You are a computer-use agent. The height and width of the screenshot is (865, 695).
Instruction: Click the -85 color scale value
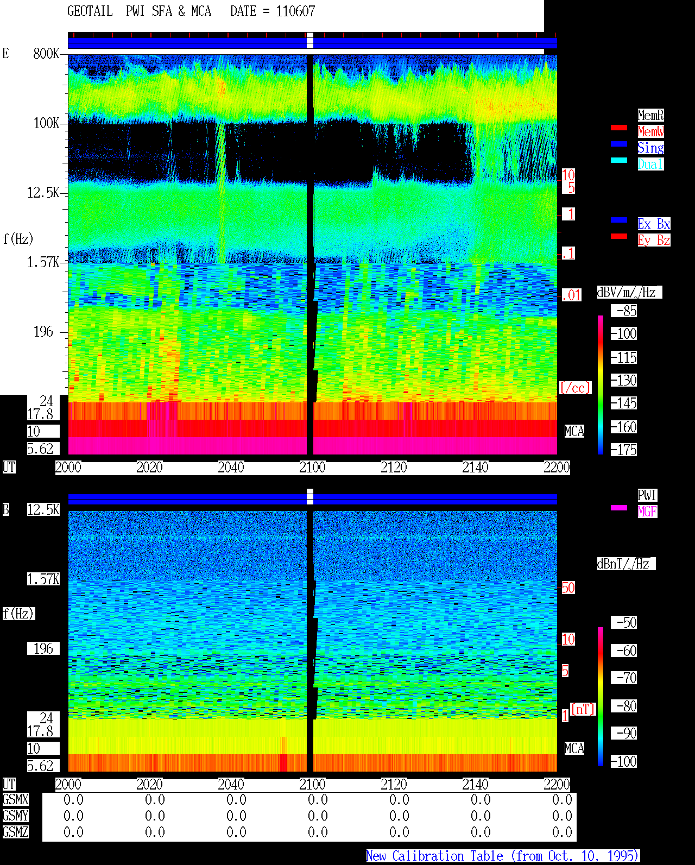tap(624, 311)
